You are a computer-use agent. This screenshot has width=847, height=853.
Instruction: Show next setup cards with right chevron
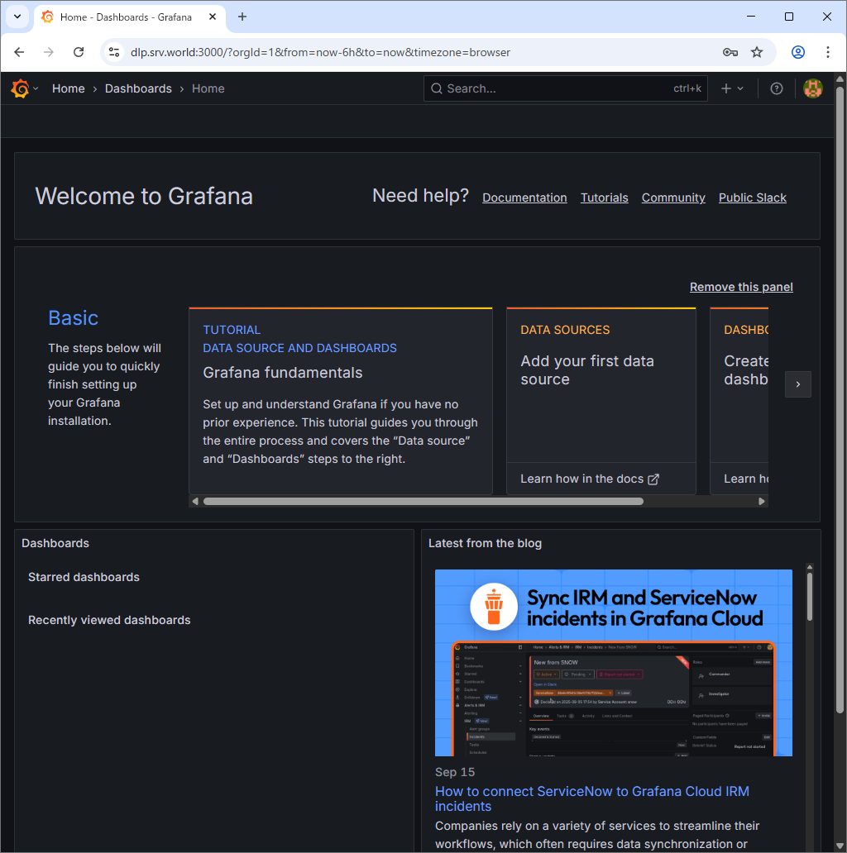click(798, 384)
